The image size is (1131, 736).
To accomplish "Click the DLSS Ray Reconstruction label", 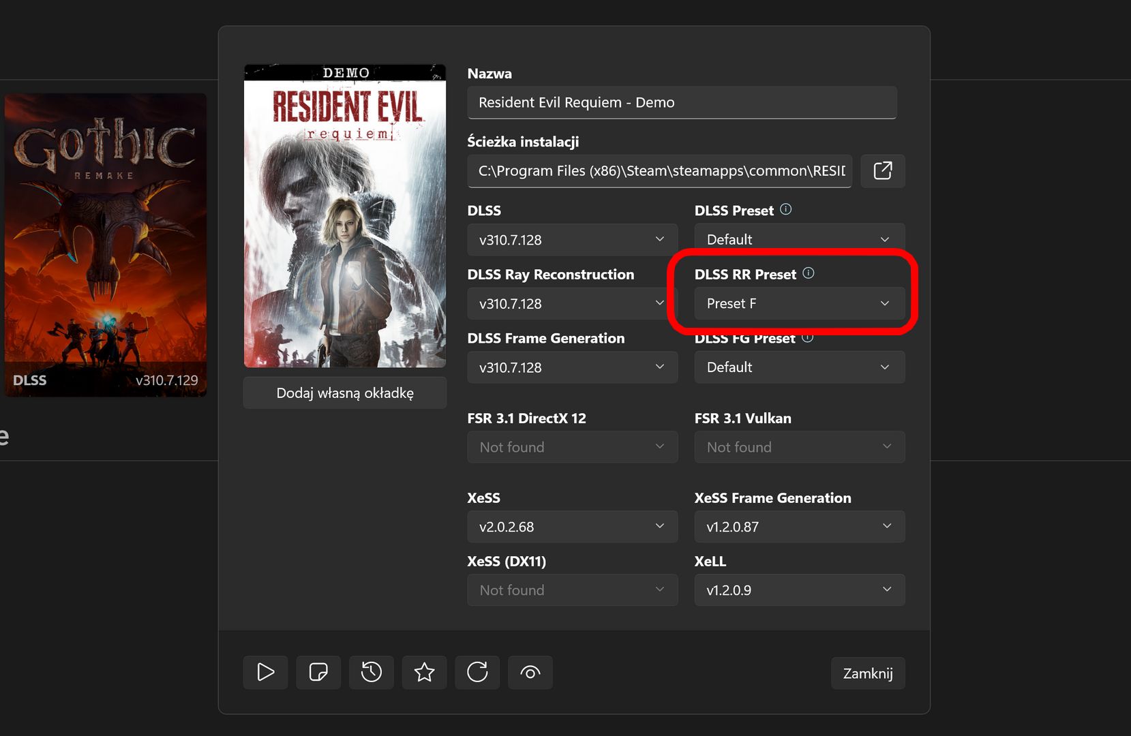I will click(551, 274).
